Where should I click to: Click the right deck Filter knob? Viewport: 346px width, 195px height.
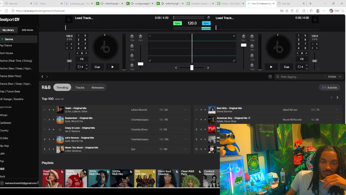[x=252, y=65]
